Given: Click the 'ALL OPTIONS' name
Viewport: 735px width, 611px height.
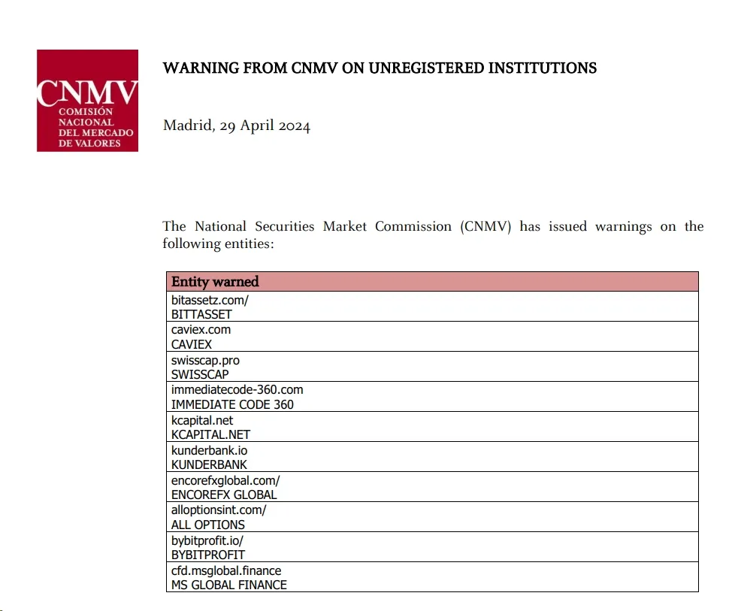Looking at the screenshot, I should pyautogui.click(x=207, y=525).
